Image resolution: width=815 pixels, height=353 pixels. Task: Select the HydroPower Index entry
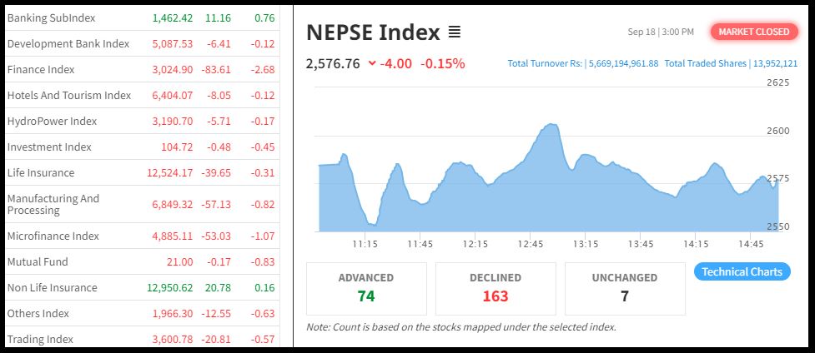point(52,121)
